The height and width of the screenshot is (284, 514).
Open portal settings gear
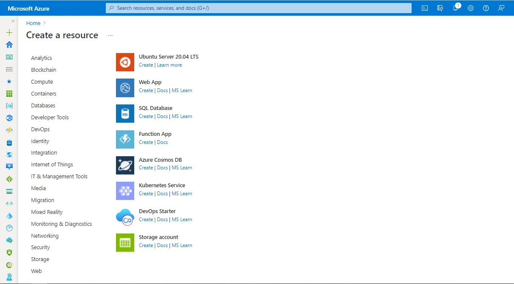470,8
